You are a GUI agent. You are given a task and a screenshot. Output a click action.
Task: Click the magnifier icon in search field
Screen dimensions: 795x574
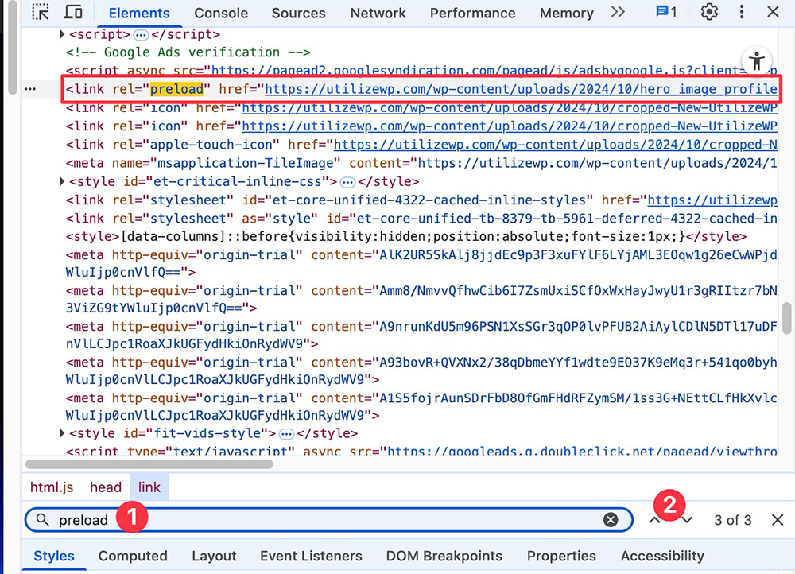coord(43,520)
